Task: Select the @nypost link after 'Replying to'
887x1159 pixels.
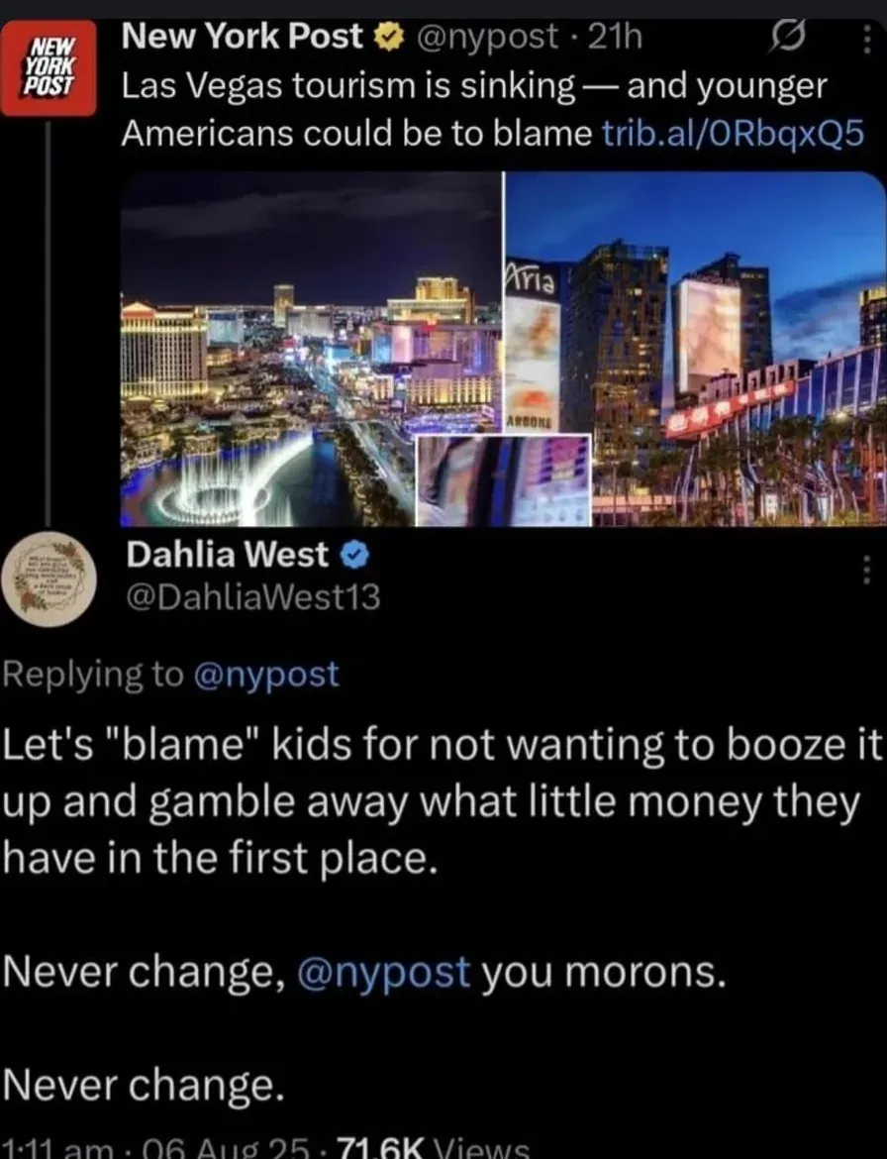Action: pyautogui.click(x=266, y=675)
